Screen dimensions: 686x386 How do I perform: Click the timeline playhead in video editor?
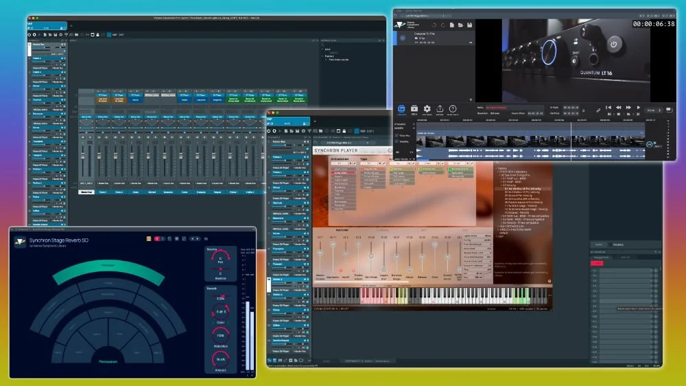click(571, 140)
